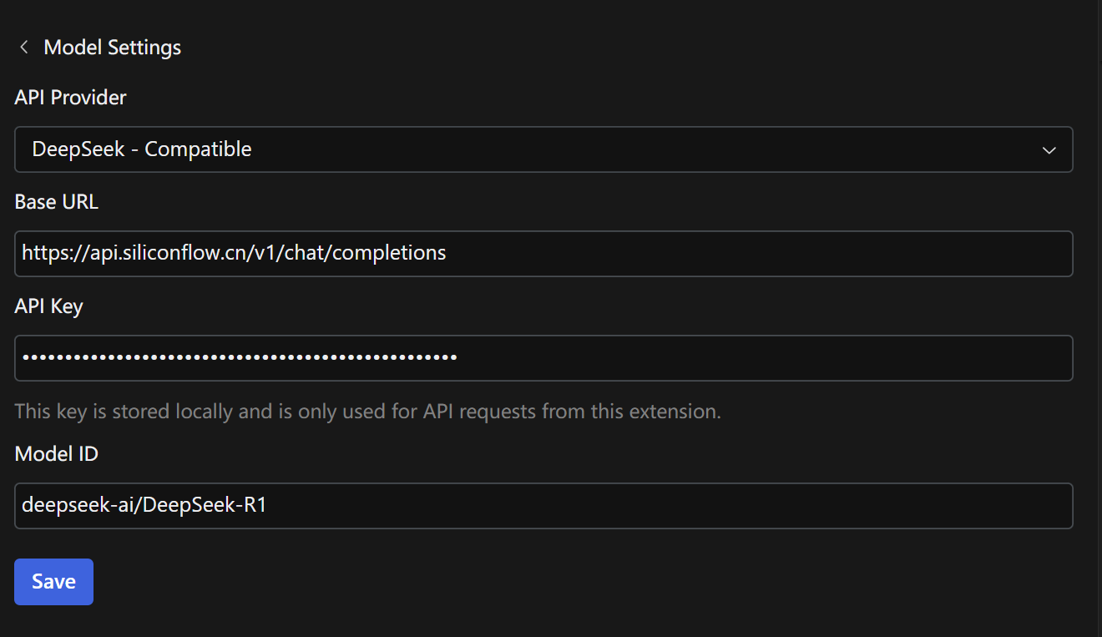Image resolution: width=1102 pixels, height=637 pixels.
Task: Focus the Model ID text field
Action: pos(543,506)
